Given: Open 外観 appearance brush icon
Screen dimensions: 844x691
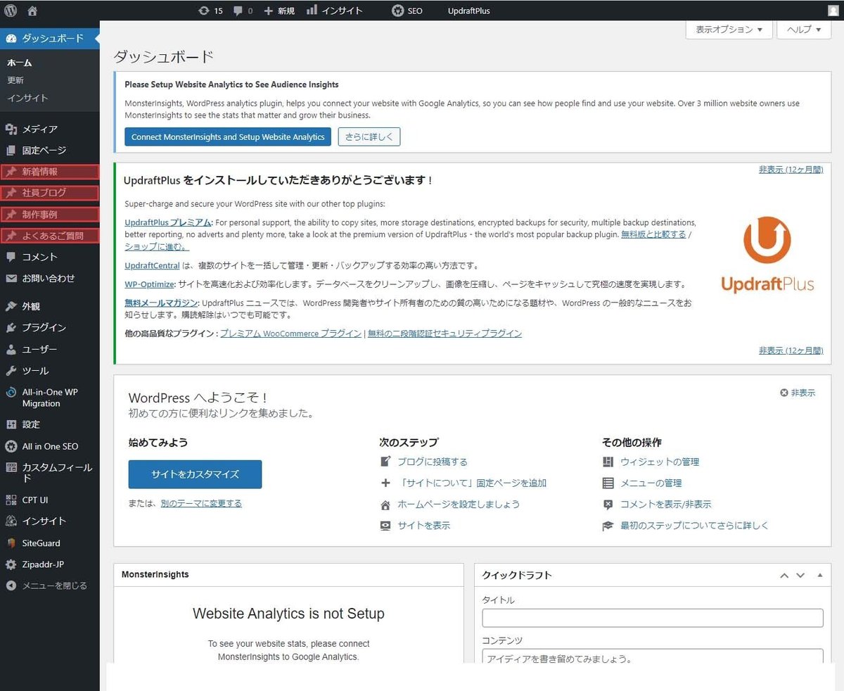Looking at the screenshot, I should click(11, 306).
